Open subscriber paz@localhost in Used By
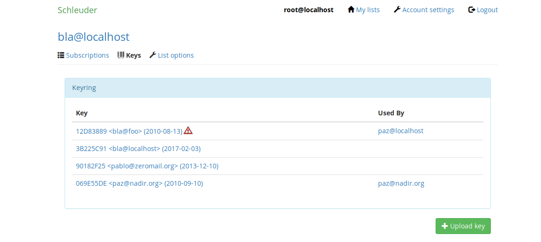Viewport: 541px width, 242px height. (x=400, y=131)
